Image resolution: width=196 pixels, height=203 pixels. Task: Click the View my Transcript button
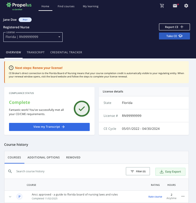[x=49, y=127]
